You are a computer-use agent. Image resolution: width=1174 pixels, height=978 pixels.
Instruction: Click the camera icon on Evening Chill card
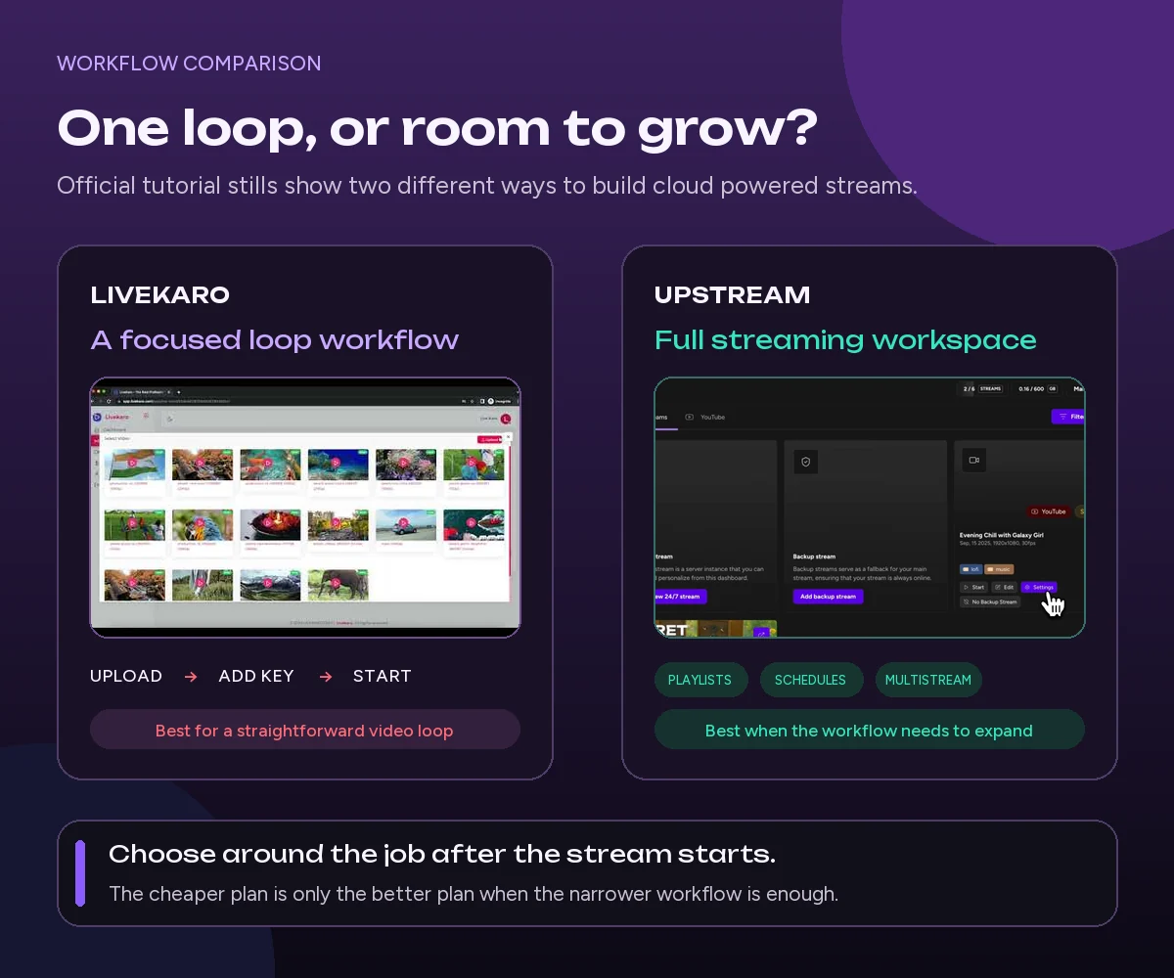coord(974,460)
